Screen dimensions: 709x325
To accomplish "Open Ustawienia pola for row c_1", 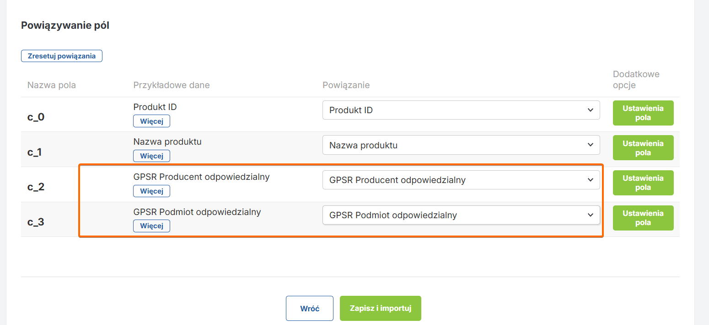I will tap(643, 148).
